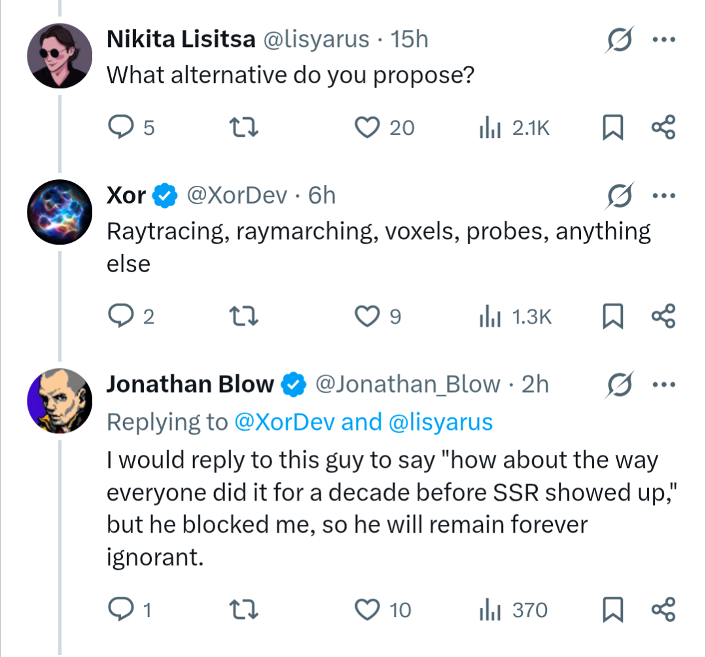Click the @XorDev mention link
This screenshot has height=657, width=706.
[285, 422]
